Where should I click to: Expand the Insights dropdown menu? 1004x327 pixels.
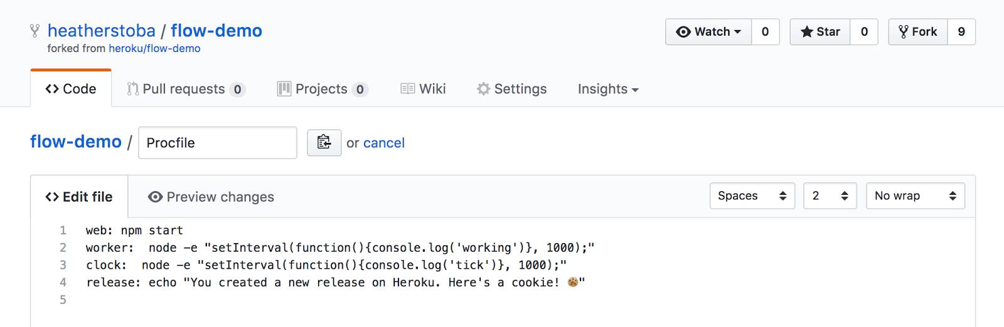(x=607, y=89)
